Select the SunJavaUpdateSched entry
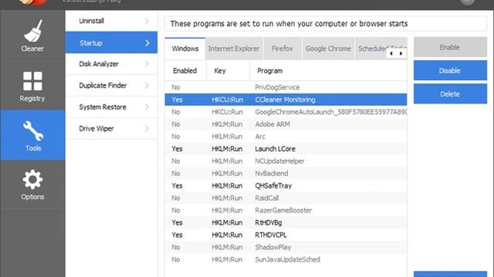 click(286, 259)
